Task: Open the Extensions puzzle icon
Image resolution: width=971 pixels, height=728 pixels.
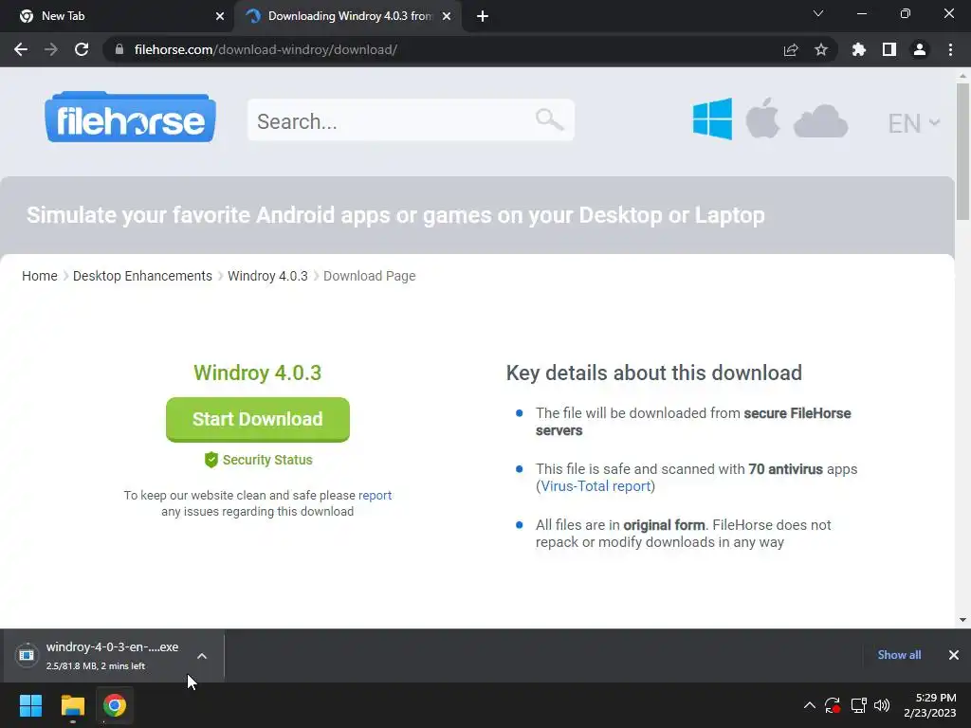Action: click(859, 49)
